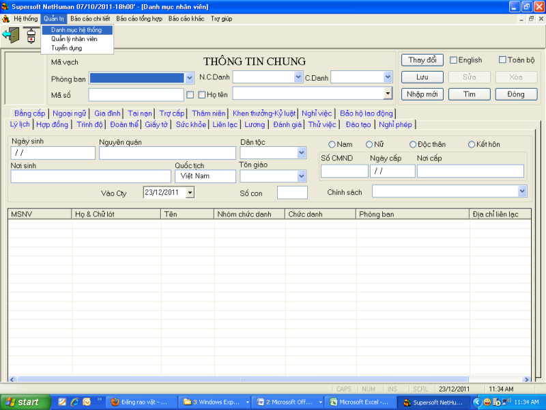Open the Windows Start button
This screenshot has height=410, width=546.
pyautogui.click(x=25, y=402)
